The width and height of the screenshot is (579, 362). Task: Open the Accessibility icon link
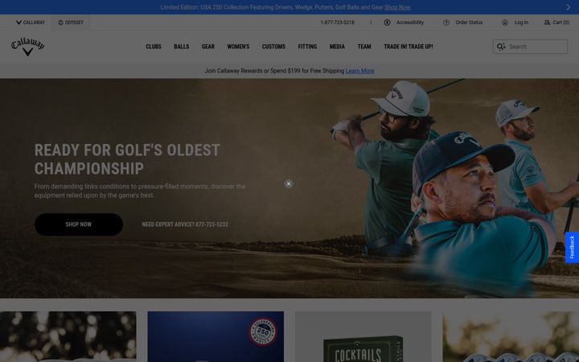pos(387,23)
